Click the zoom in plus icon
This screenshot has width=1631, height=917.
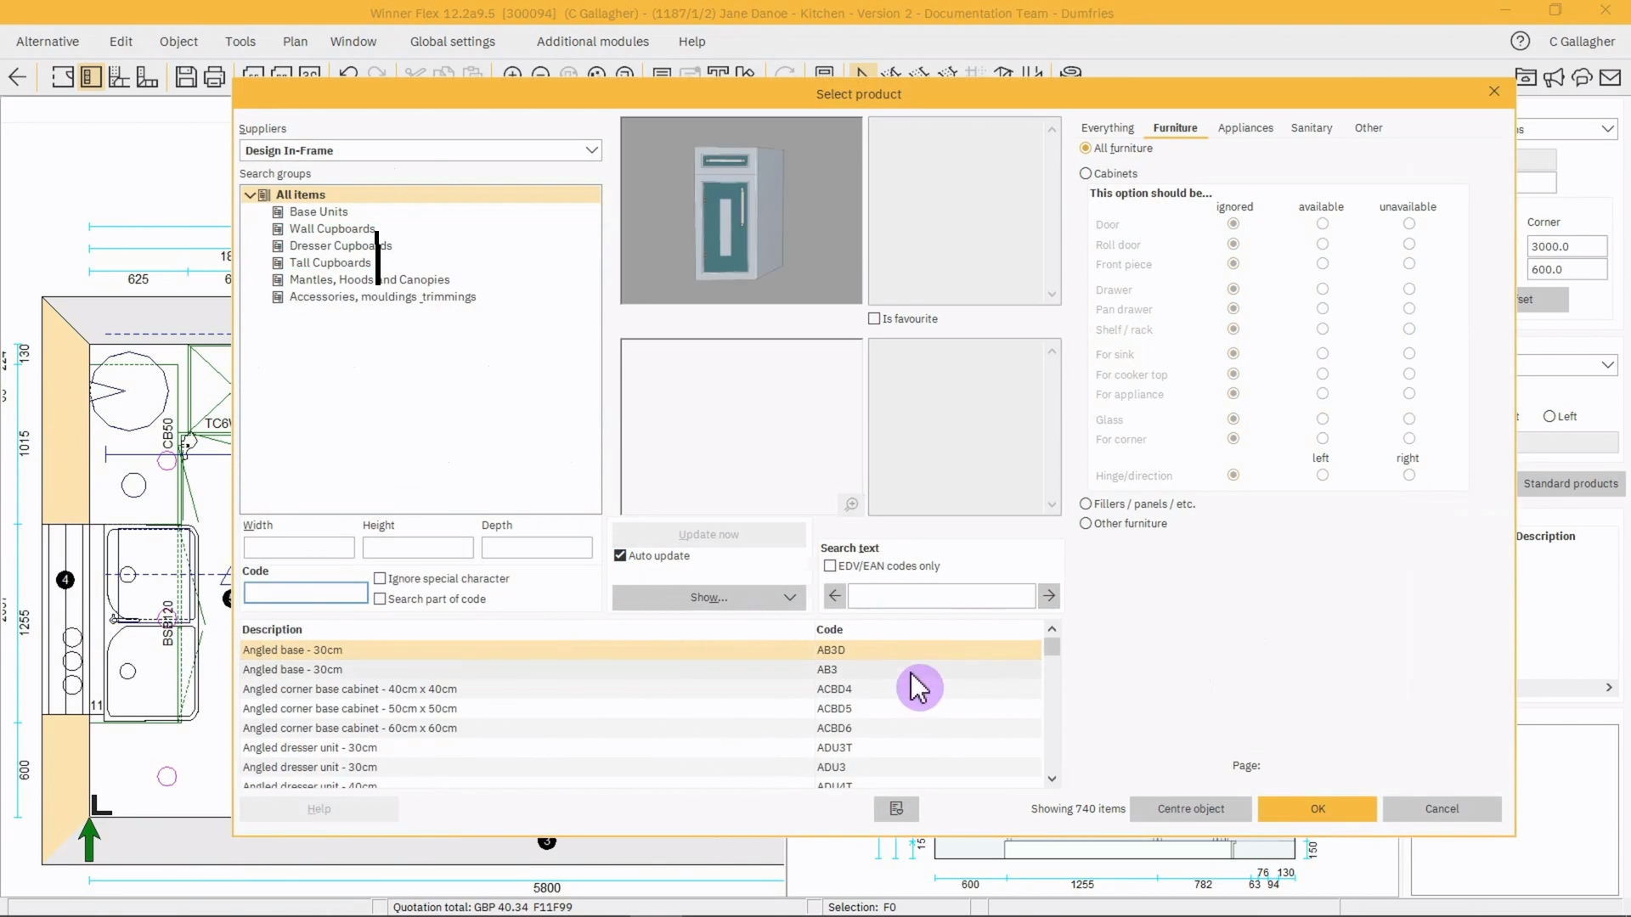[512, 74]
